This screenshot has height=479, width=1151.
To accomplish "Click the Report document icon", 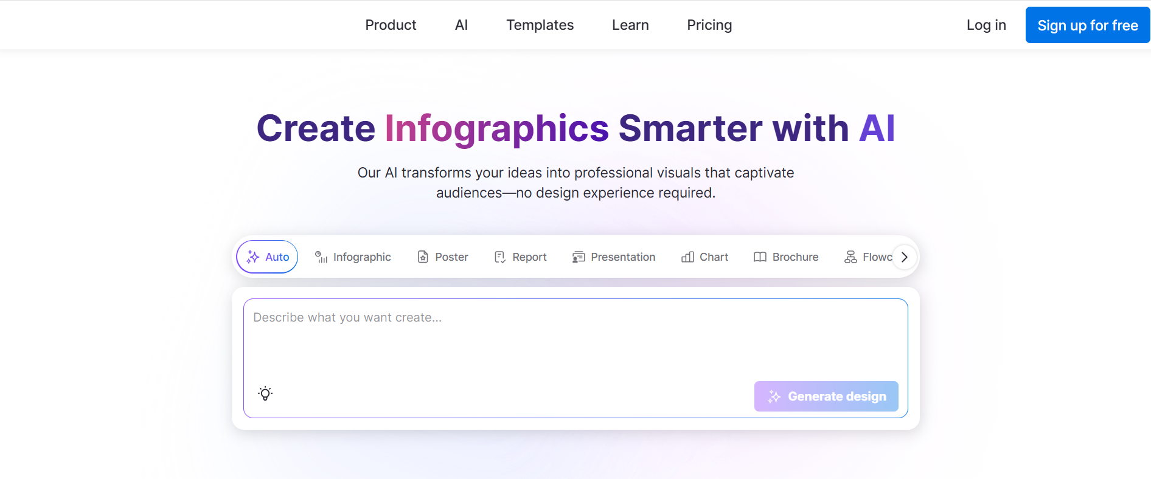I will click(x=500, y=257).
